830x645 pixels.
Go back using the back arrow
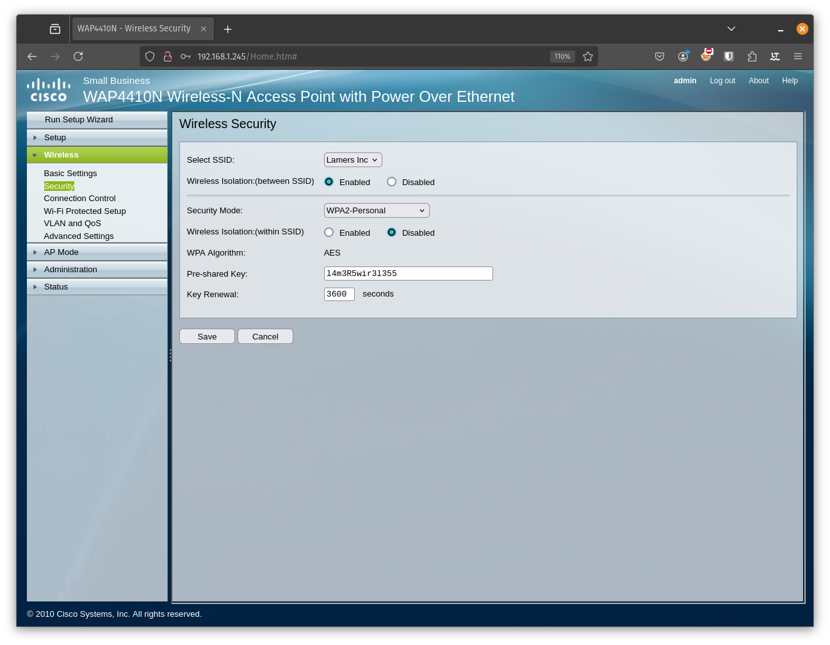pyautogui.click(x=32, y=56)
